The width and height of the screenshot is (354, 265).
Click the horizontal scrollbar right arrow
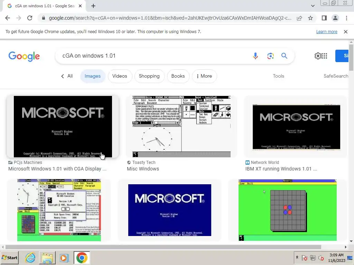coord(345,247)
